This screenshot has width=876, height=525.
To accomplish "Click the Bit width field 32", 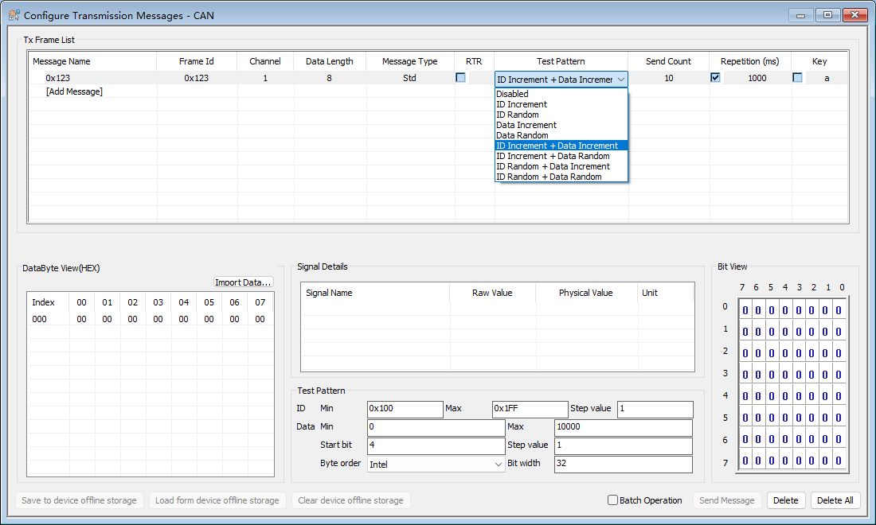I will (x=624, y=465).
